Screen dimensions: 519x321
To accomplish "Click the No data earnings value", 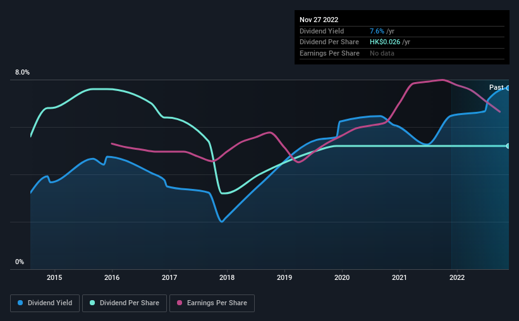I will [x=382, y=53].
